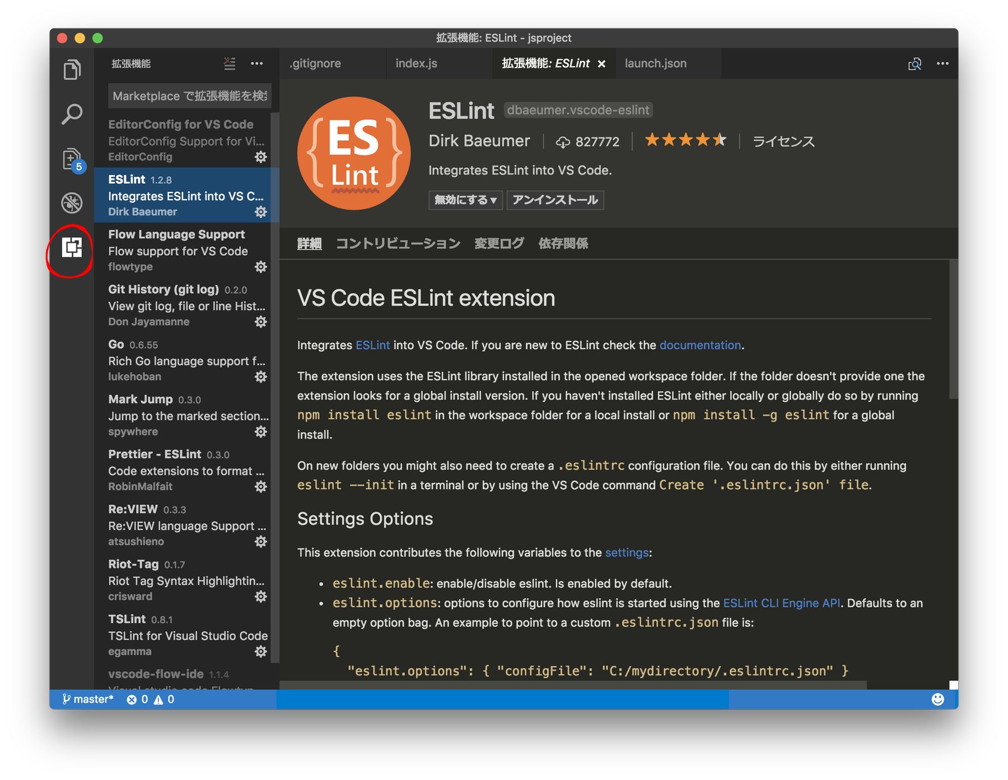Open gear menu for TSLint extension
The height and width of the screenshot is (780, 1008).
[261, 651]
